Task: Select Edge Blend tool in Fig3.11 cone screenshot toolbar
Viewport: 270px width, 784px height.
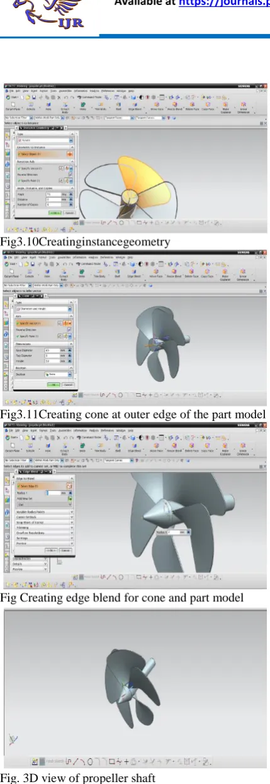Action: point(134,272)
